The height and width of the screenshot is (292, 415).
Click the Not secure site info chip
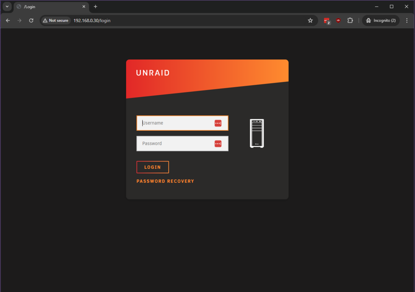pos(56,20)
